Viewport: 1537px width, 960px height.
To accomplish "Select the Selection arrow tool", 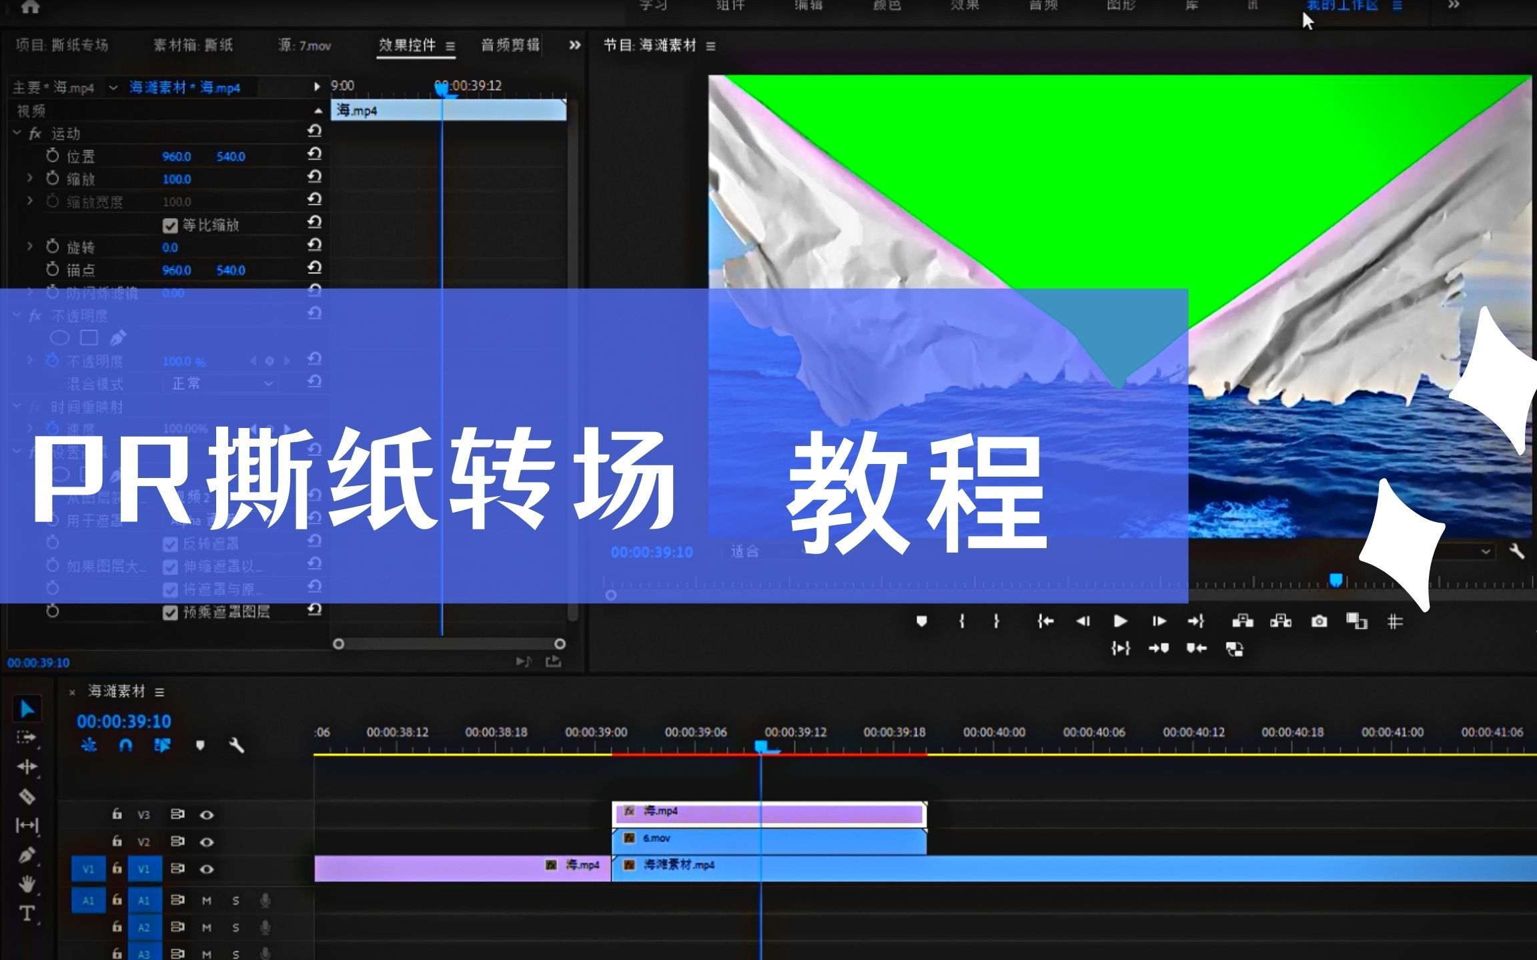I will pos(27,709).
